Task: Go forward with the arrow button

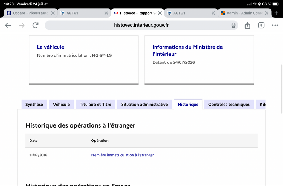Action: (22, 25)
